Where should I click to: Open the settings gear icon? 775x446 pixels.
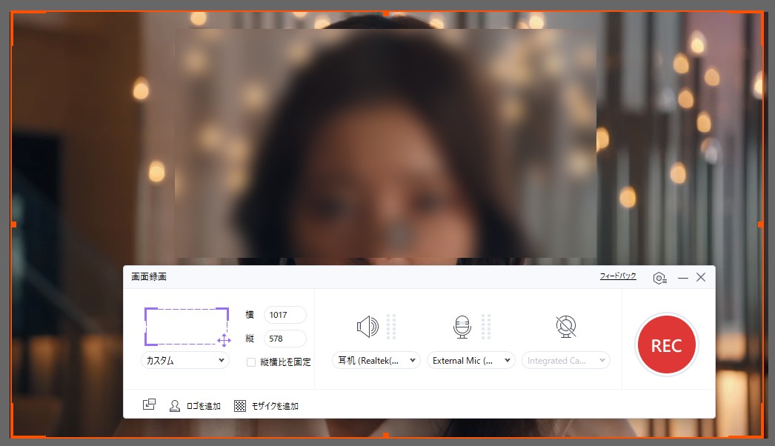(659, 278)
